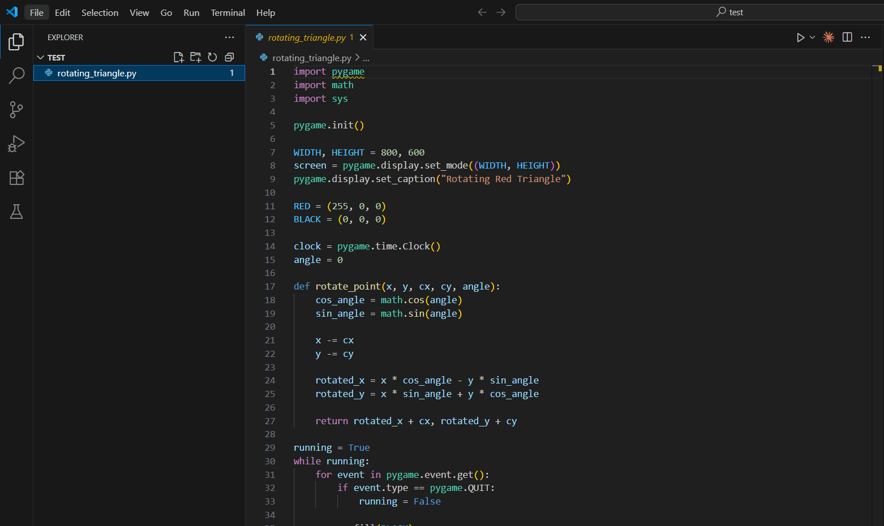Open the Edit menu

click(x=62, y=12)
